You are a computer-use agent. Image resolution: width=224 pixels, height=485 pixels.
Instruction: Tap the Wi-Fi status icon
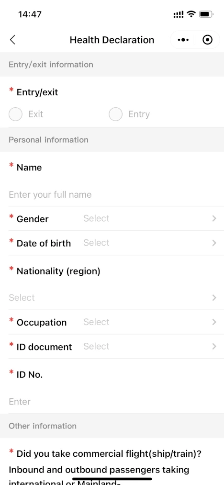pyautogui.click(x=191, y=14)
